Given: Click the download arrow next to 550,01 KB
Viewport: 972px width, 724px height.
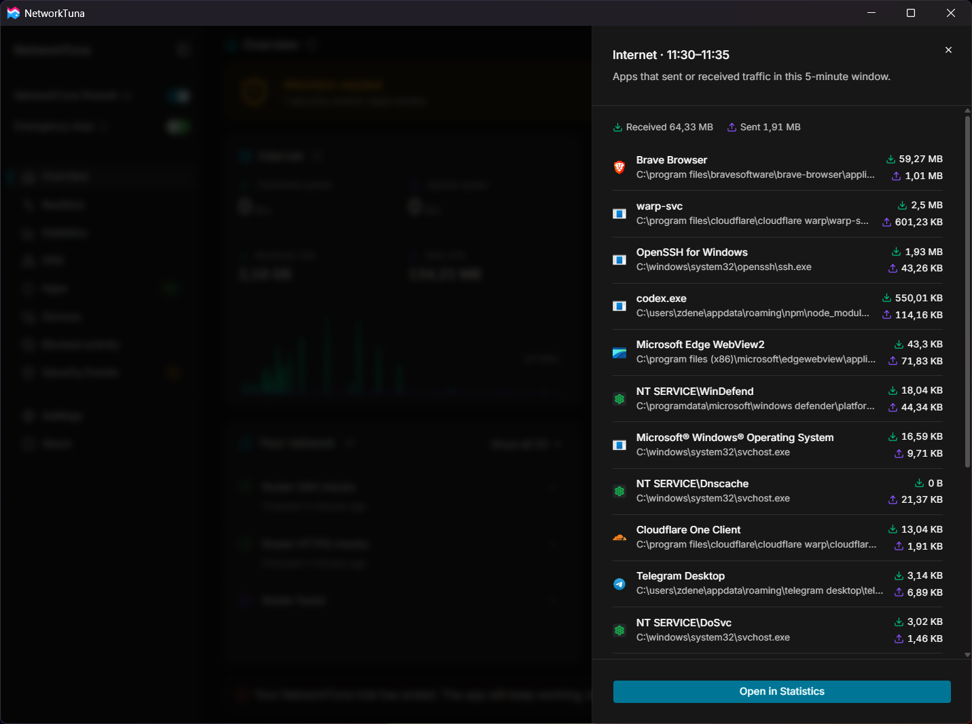Looking at the screenshot, I should click(x=886, y=298).
